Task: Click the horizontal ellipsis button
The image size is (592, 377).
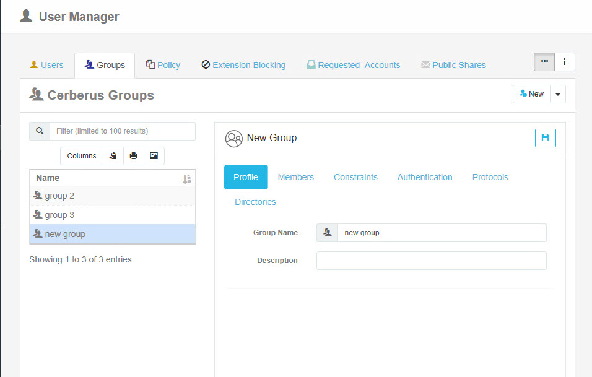Action: [544, 62]
